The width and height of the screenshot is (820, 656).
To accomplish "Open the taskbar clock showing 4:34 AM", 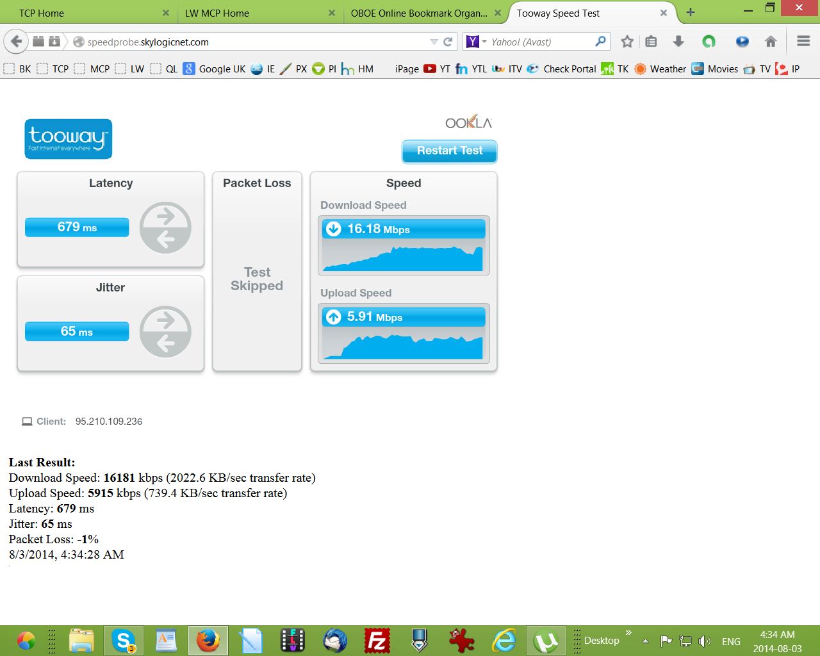I will (x=777, y=641).
